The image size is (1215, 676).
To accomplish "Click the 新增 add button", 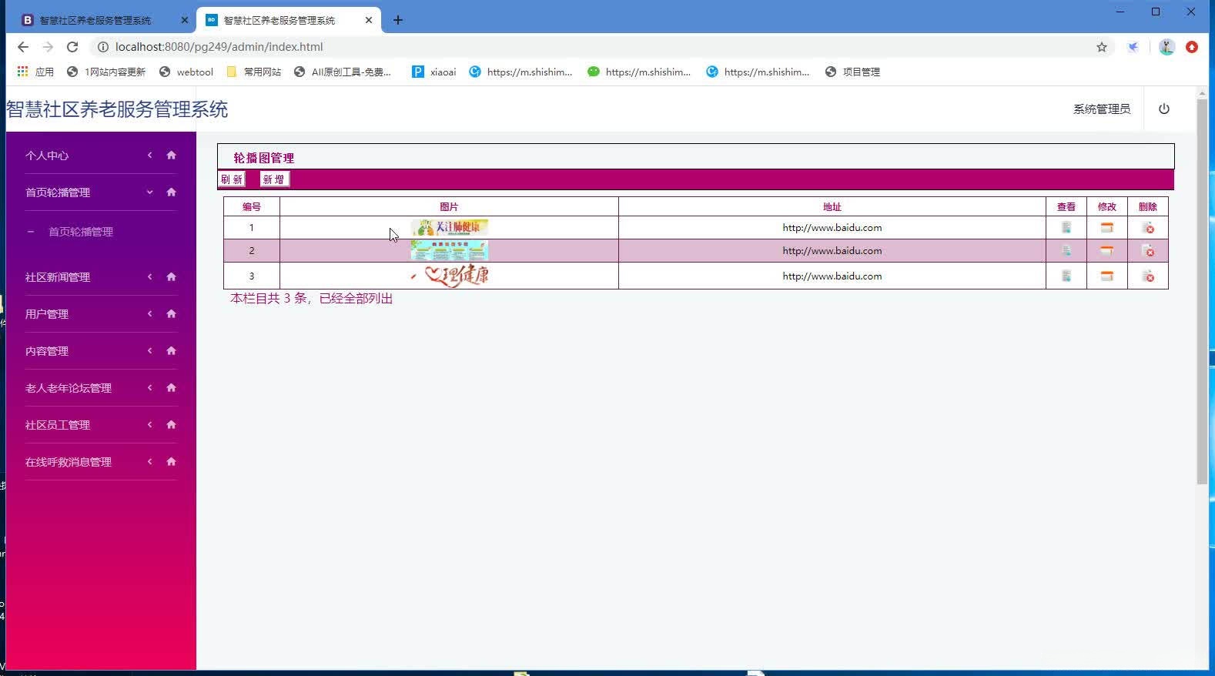I will click(274, 179).
